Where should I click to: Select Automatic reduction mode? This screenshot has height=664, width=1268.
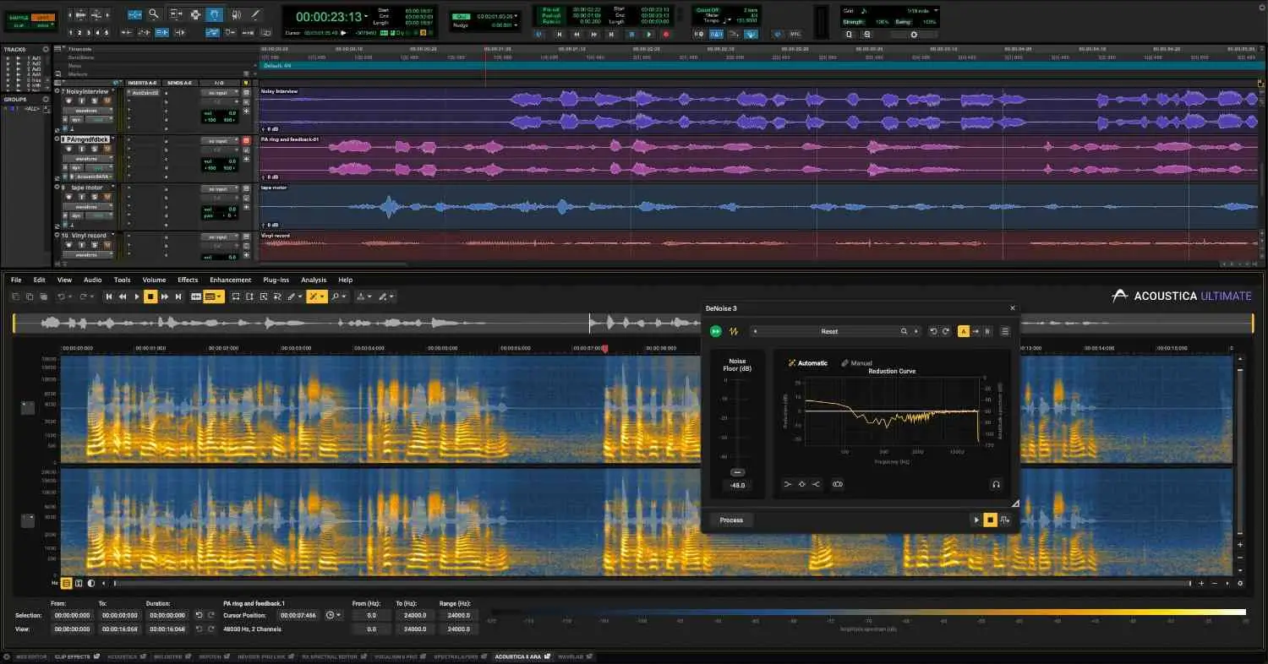coord(808,363)
